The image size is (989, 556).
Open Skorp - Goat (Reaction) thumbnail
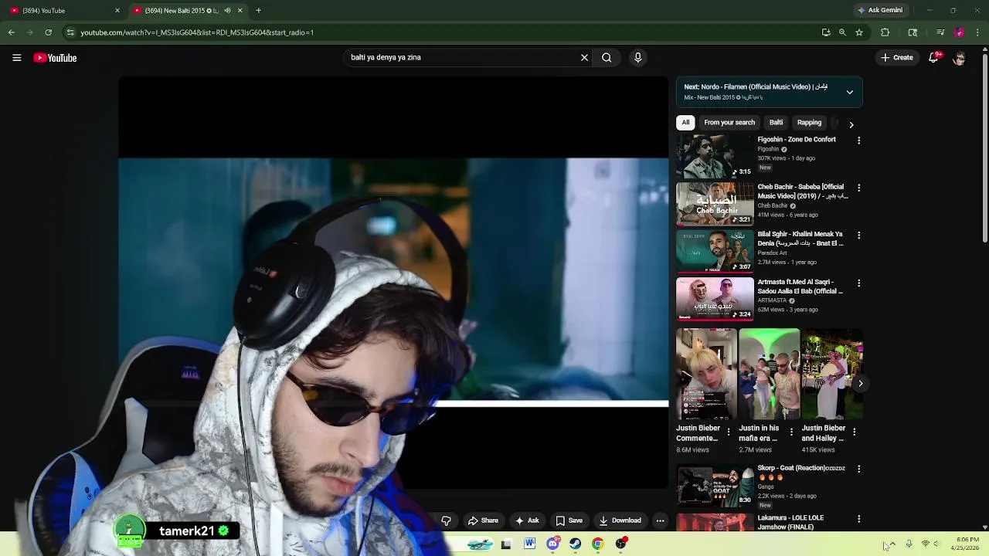pyautogui.click(x=715, y=486)
